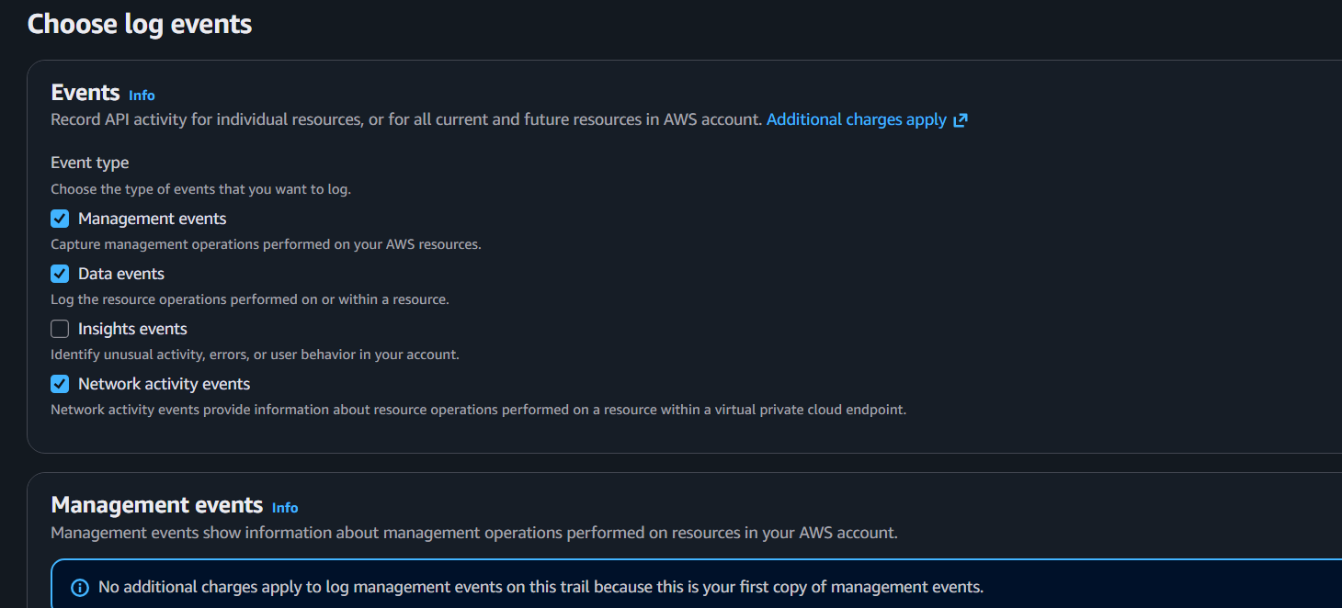Enable the Insights events checkbox
The width and height of the screenshot is (1342, 608).
tap(60, 329)
